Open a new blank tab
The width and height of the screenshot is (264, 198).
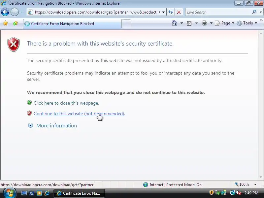[x=126, y=24]
